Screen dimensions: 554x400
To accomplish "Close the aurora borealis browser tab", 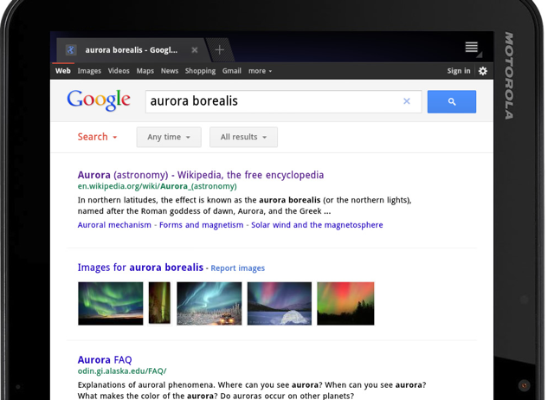I will coord(194,50).
